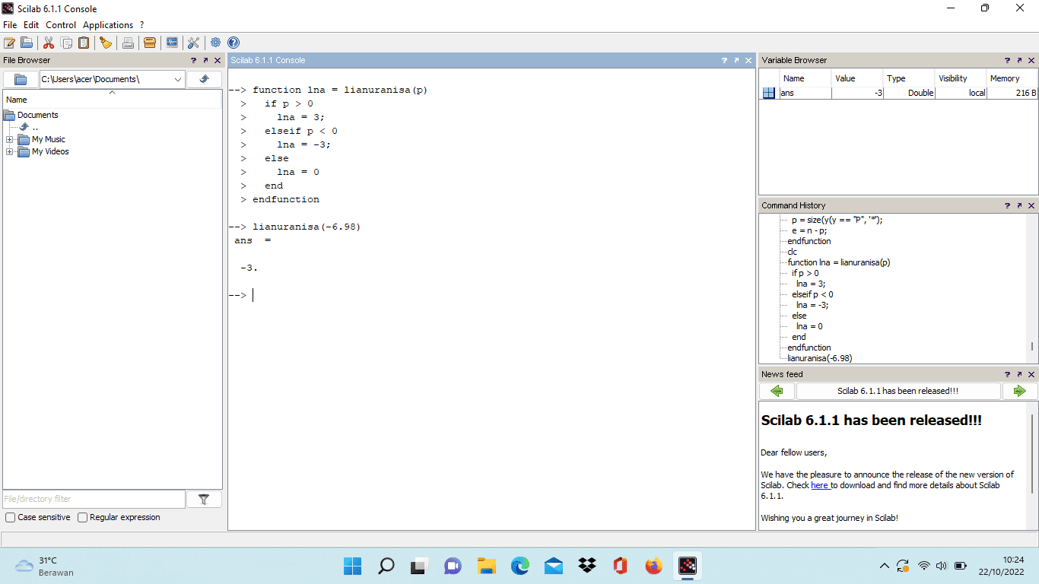This screenshot has height=584, width=1039.
Task: Open the Applications menu
Action: (108, 25)
